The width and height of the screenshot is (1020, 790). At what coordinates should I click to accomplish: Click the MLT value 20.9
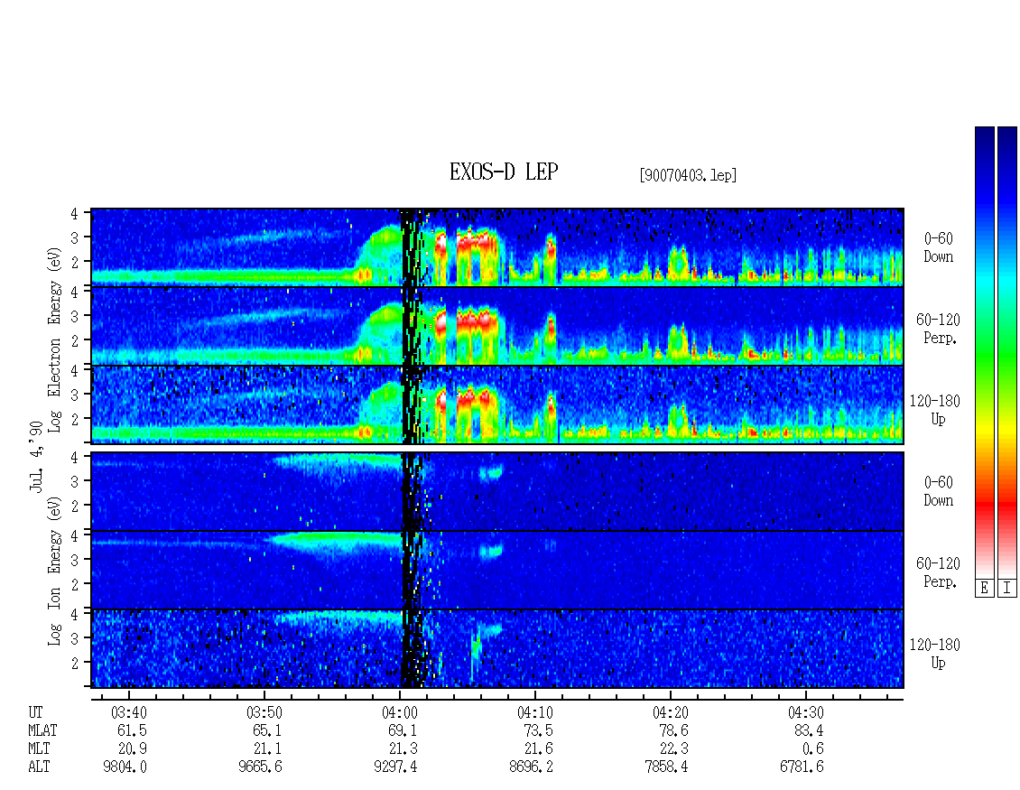tap(132, 749)
